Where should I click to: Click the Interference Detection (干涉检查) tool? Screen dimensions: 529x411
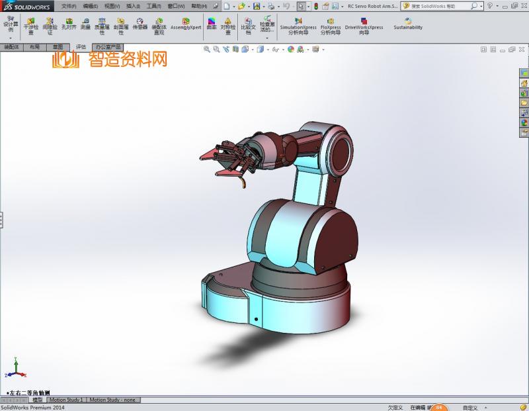pos(30,26)
